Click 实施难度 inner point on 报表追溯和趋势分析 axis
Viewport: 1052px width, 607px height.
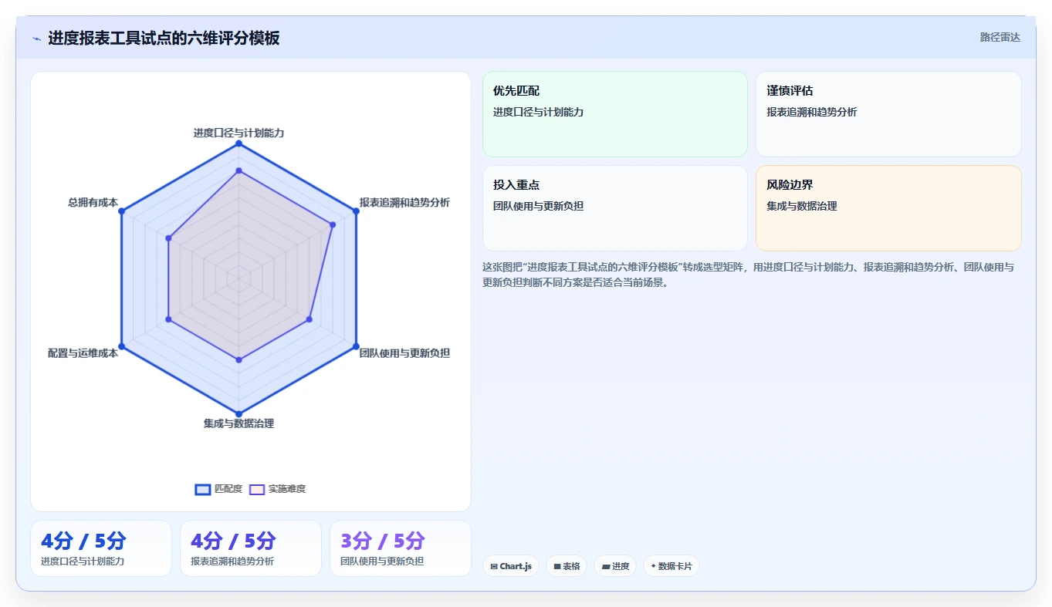tap(333, 224)
